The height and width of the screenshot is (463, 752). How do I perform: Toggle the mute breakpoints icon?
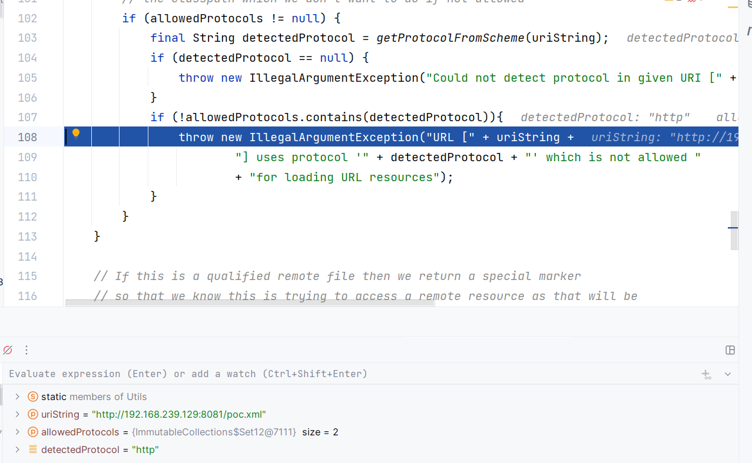pyautogui.click(x=8, y=350)
